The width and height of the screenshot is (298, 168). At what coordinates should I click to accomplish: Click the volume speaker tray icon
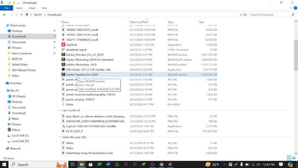[258, 164]
